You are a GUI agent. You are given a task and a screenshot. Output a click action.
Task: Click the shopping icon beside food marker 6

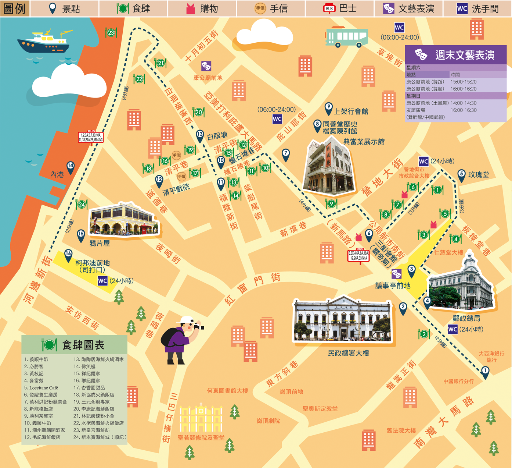click(405, 195)
